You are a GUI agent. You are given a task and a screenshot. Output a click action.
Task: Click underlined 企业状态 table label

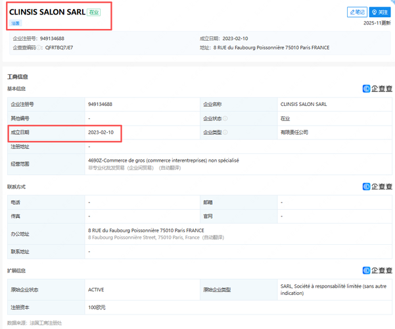tap(212, 118)
